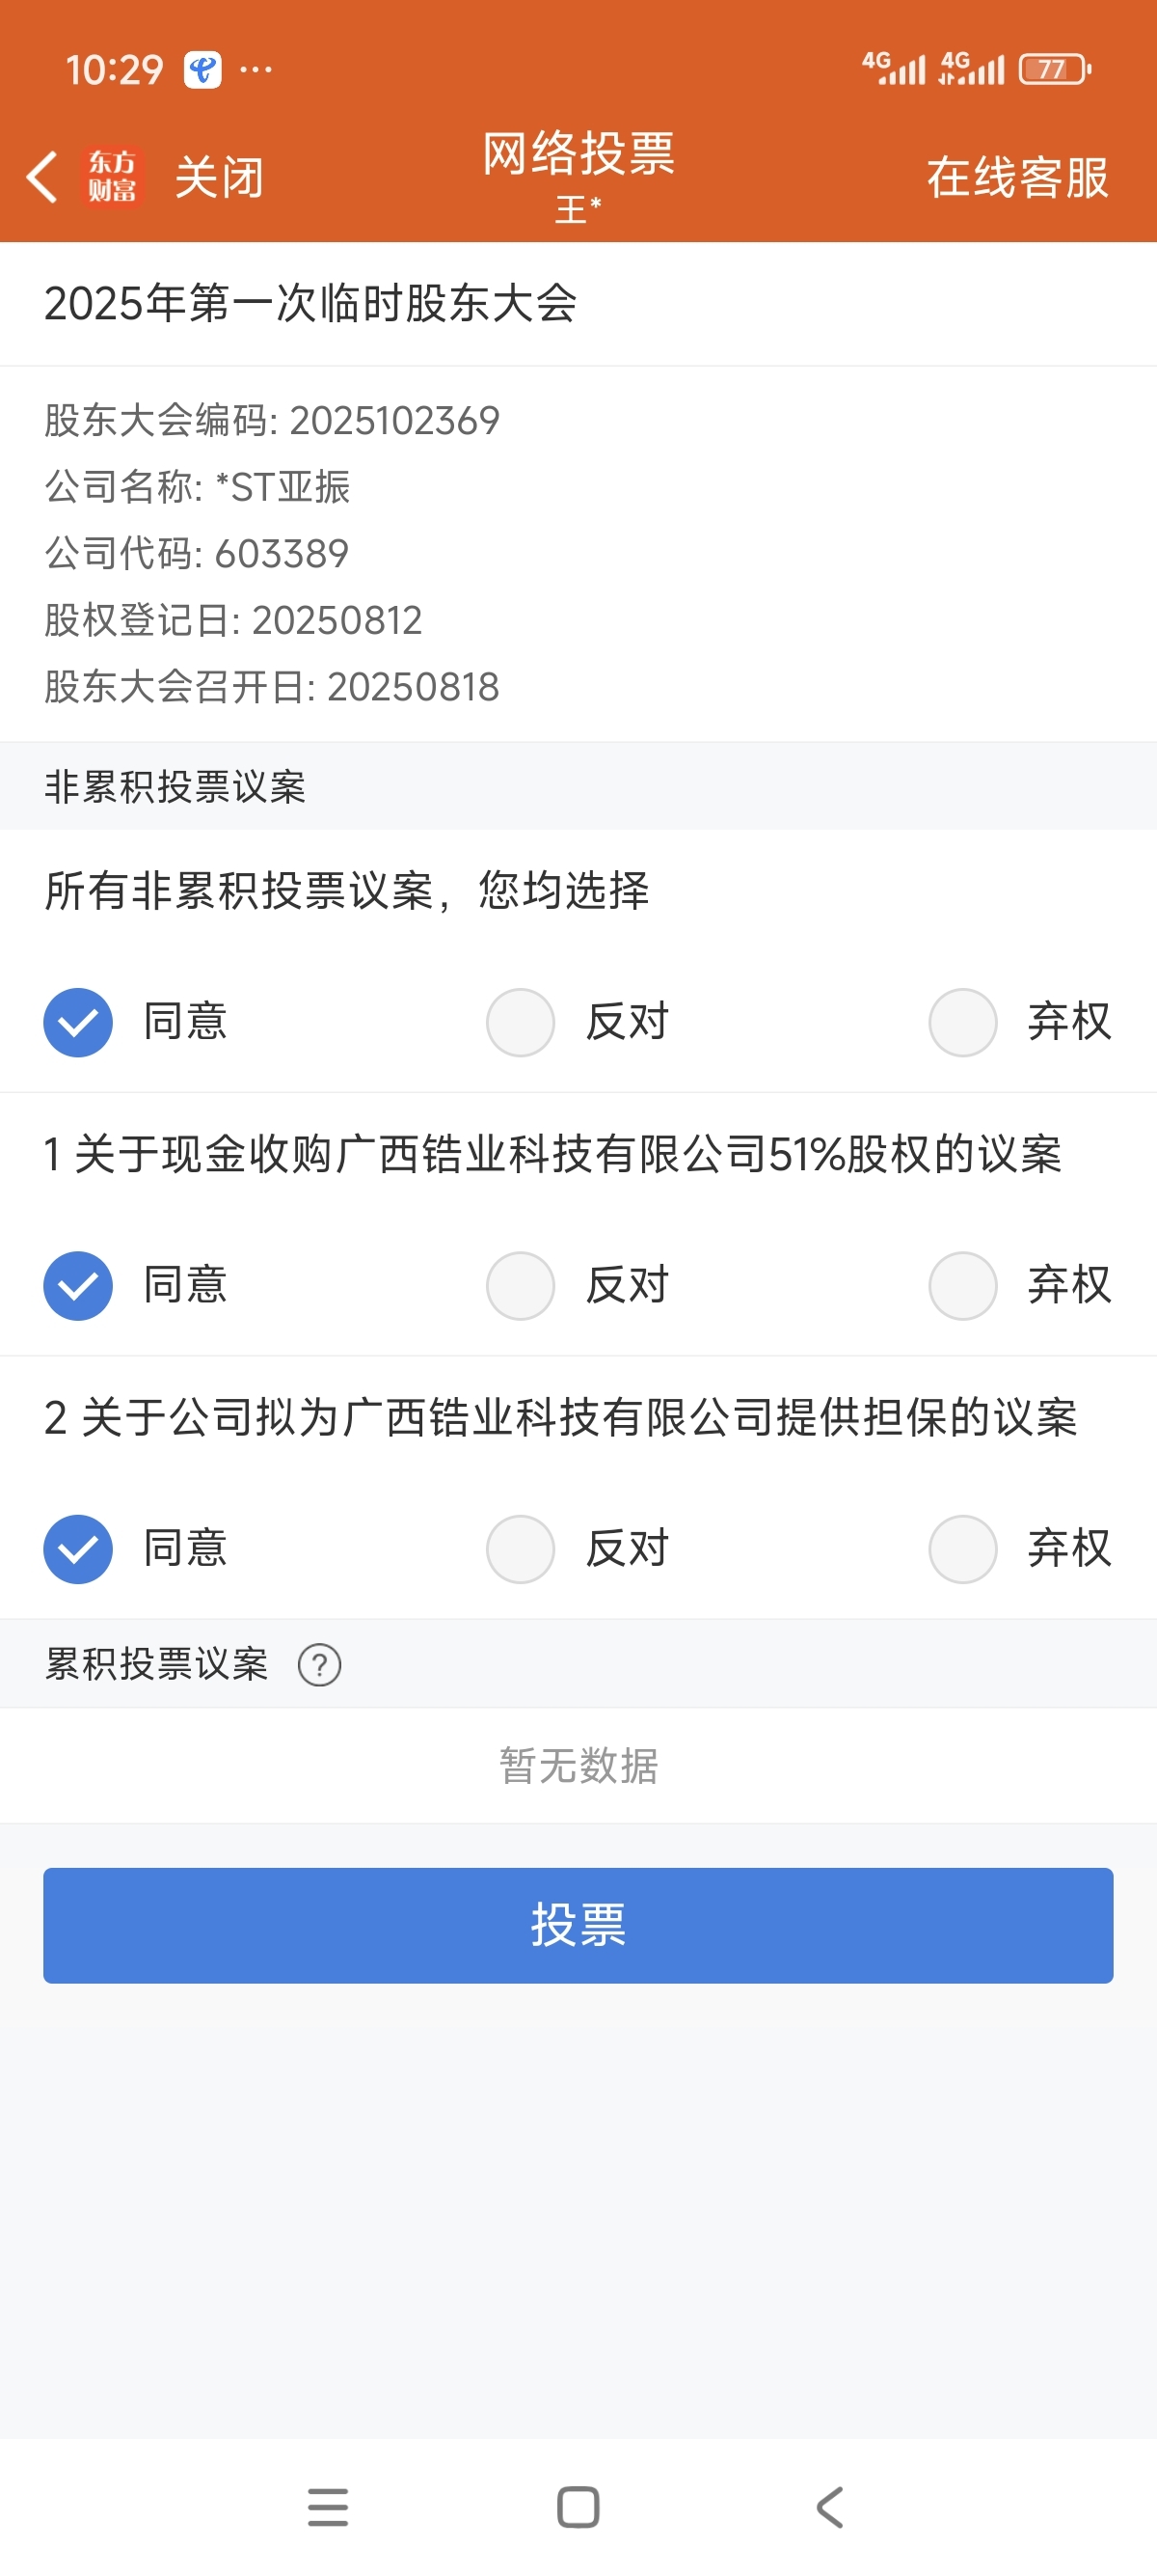
Task: Tap 关闭 to close the page
Action: tap(219, 178)
